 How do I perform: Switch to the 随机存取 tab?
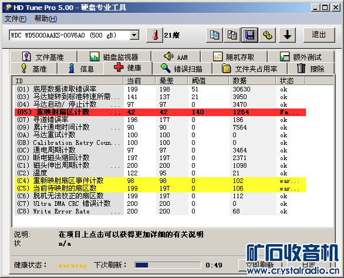pyautogui.click(x=234, y=57)
